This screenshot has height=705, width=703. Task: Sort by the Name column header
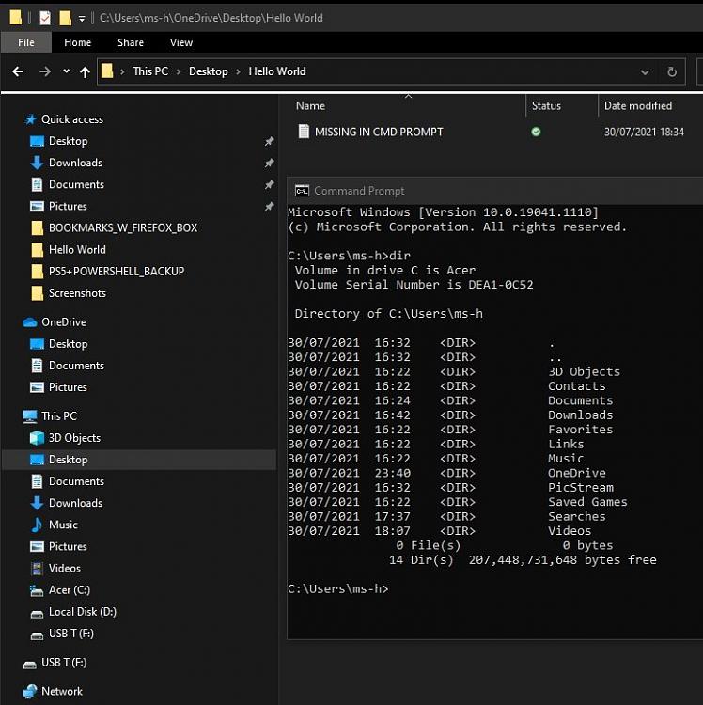[x=310, y=105]
